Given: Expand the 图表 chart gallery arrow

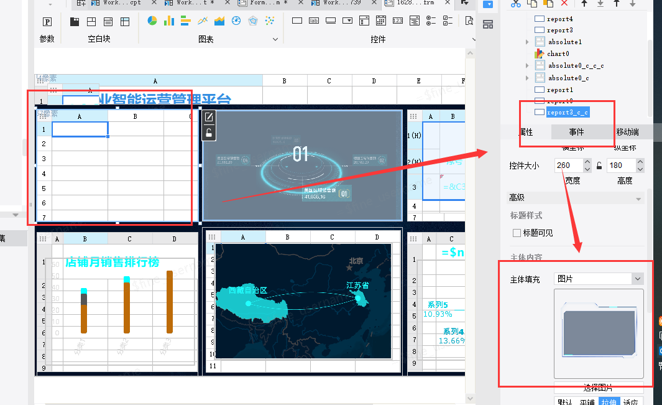Looking at the screenshot, I should click(275, 39).
